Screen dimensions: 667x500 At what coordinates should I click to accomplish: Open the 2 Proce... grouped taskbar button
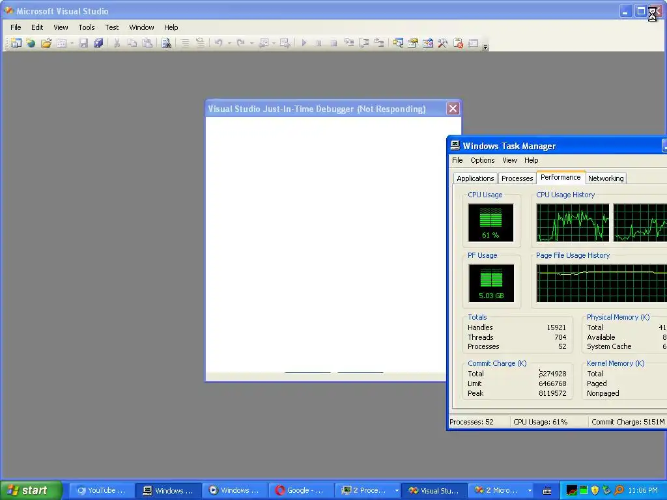369,491
